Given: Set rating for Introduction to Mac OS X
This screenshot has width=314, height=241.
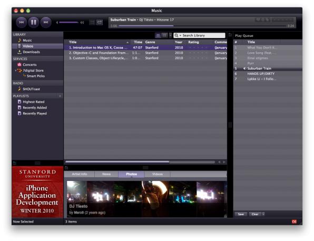Looking at the screenshot, I should click(198, 47).
